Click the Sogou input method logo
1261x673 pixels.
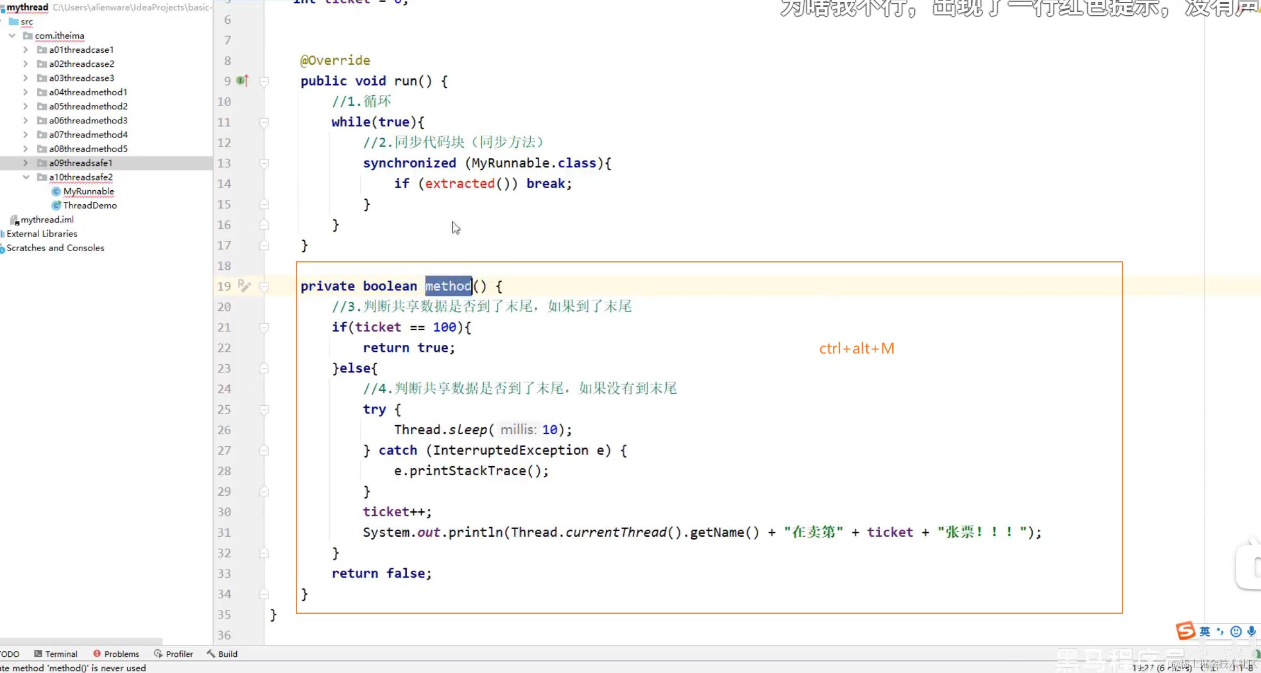(x=1185, y=631)
